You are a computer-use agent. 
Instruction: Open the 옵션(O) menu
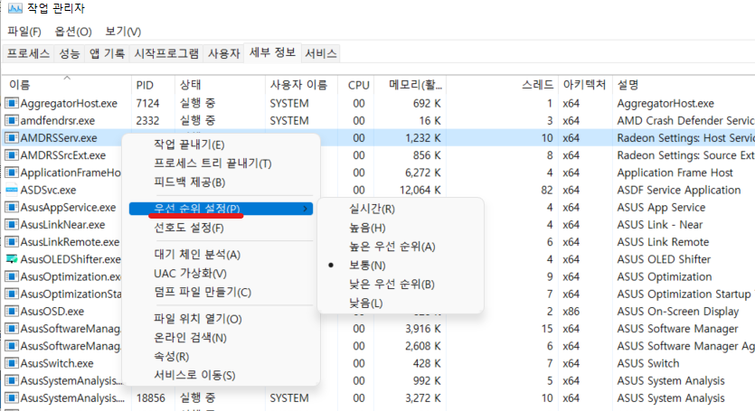pyautogui.click(x=73, y=32)
